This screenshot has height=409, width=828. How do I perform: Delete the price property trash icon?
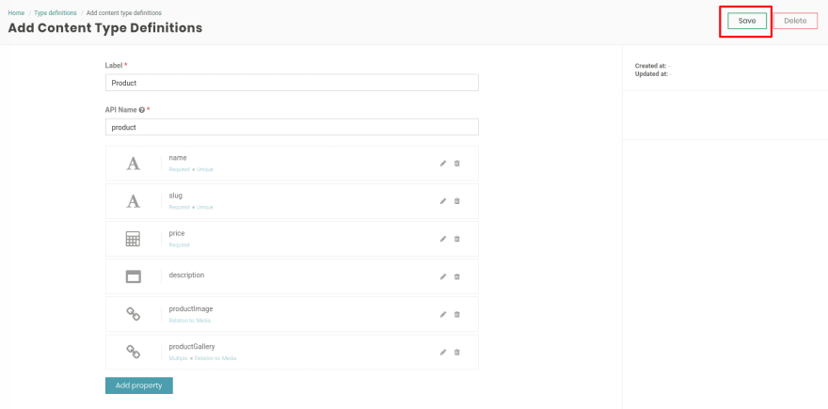point(457,239)
